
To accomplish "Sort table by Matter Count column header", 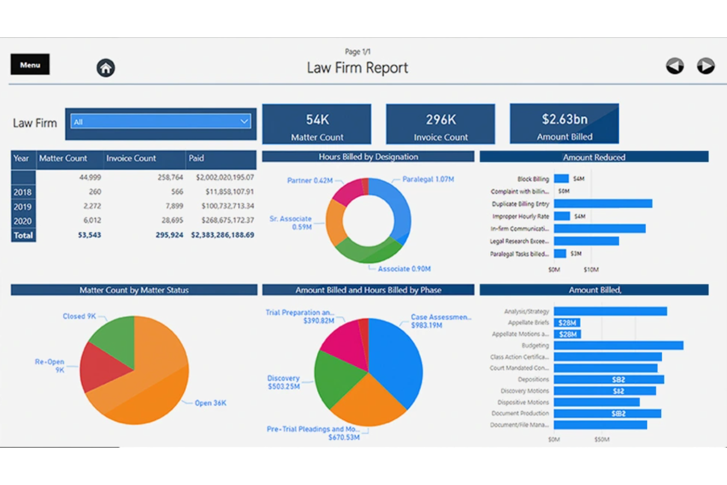I will click(63, 158).
